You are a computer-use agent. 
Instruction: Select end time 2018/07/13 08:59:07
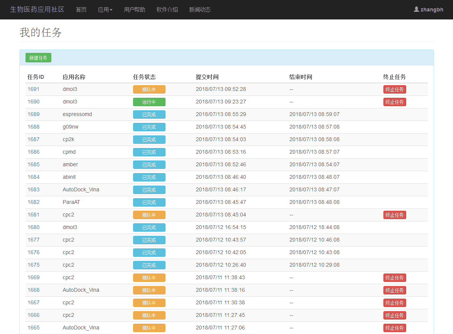pyautogui.click(x=315, y=115)
